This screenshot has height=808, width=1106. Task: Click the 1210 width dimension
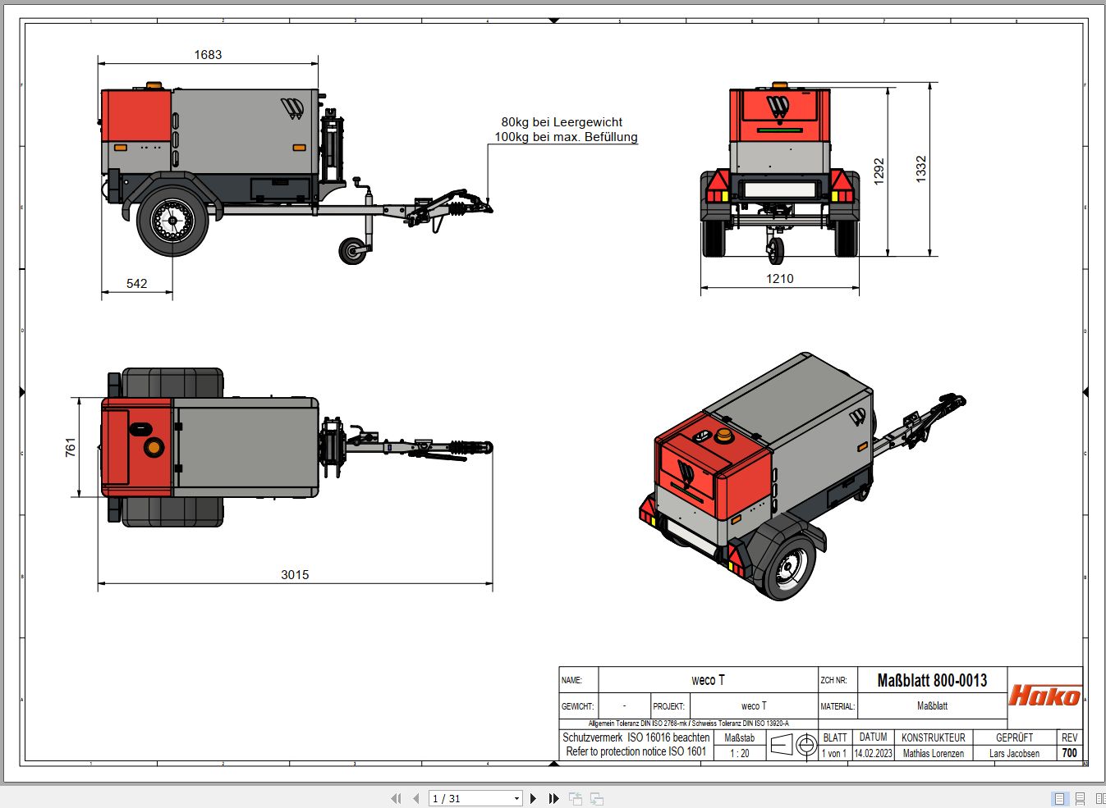click(779, 278)
